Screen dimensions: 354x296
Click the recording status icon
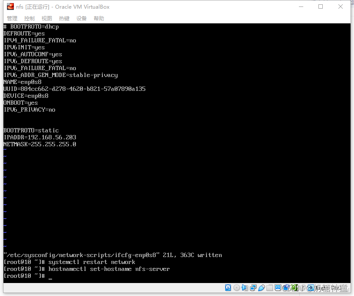[x=286, y=288]
